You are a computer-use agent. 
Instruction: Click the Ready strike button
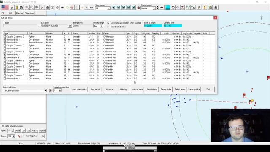click(166, 90)
